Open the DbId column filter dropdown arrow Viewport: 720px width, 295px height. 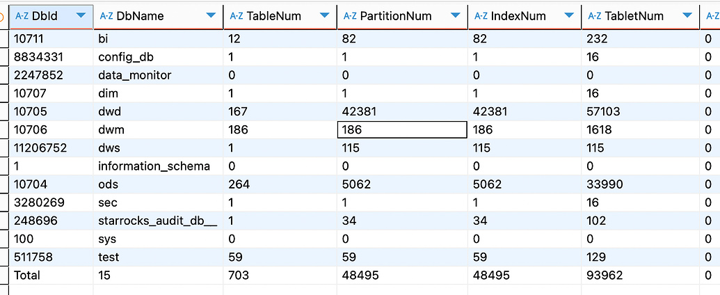tap(81, 15)
